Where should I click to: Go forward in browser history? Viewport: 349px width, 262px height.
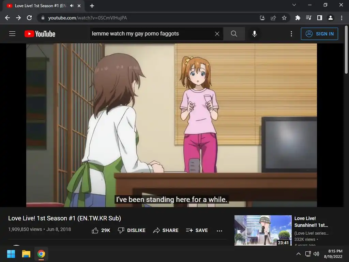click(18, 18)
